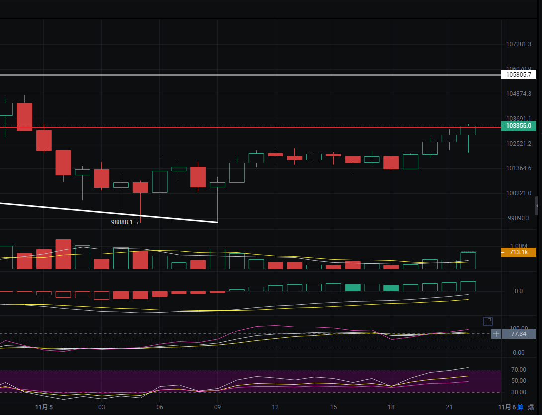Screen dimensions: 542x415
Task: Click the 105805.7 white price tag
Action: (519, 75)
